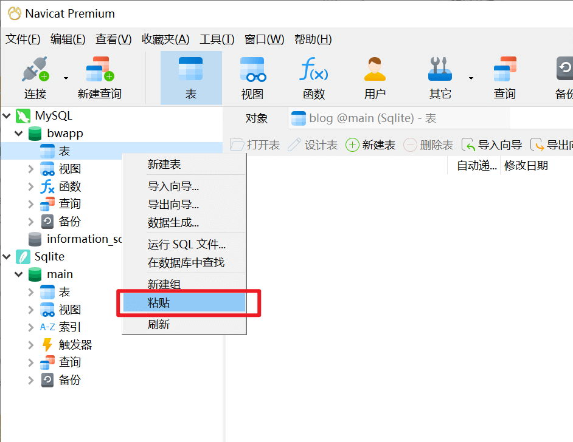Open the 工具(T) menu
This screenshot has height=442, width=573.
pyautogui.click(x=217, y=39)
